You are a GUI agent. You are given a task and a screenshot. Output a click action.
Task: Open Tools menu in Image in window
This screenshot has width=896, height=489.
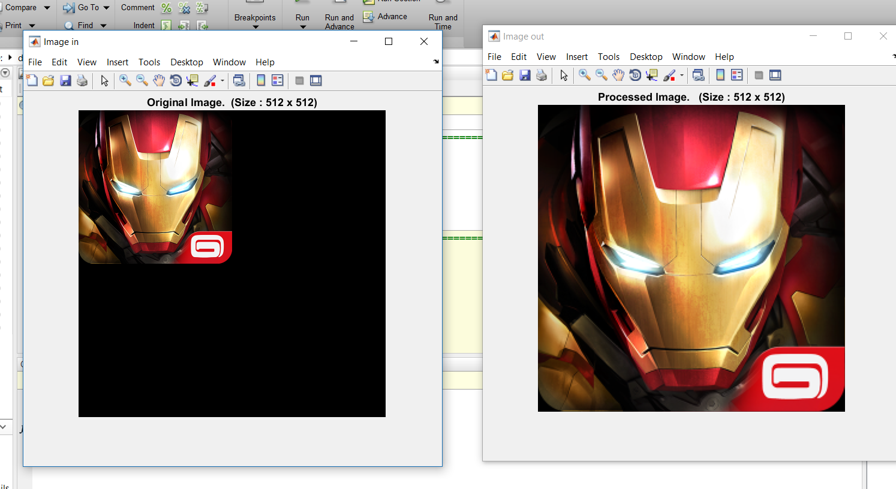[x=149, y=62]
